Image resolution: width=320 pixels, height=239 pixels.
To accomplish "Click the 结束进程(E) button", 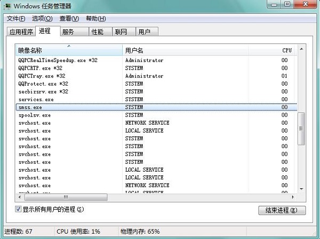I will click(x=282, y=210).
